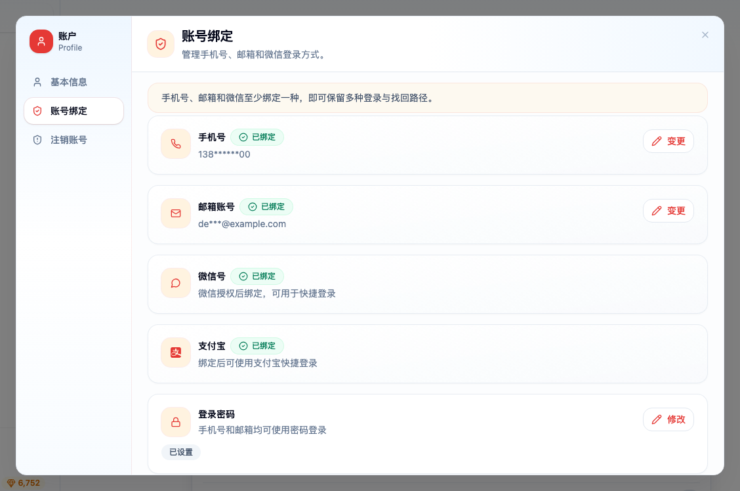The width and height of the screenshot is (740, 491).
Task: Click the Alipay icon in 支付宝 card
Action: (176, 352)
